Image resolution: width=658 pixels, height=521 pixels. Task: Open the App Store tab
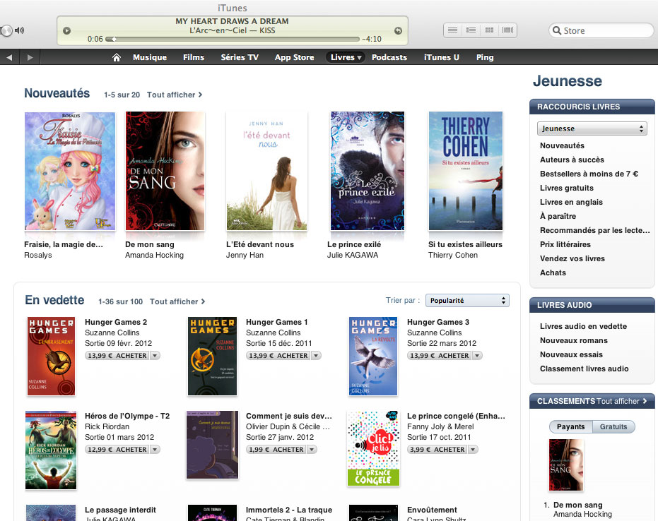click(x=294, y=57)
